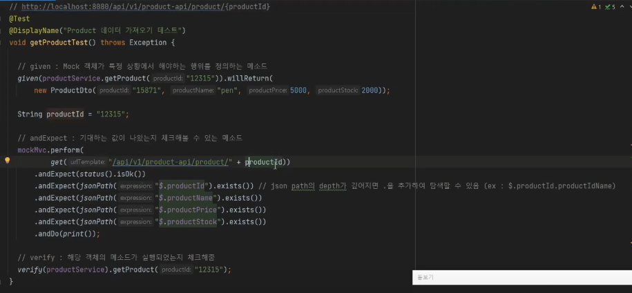The width and height of the screenshot is (632, 293).
Task: Click the willReturn method
Action: coord(247,78)
